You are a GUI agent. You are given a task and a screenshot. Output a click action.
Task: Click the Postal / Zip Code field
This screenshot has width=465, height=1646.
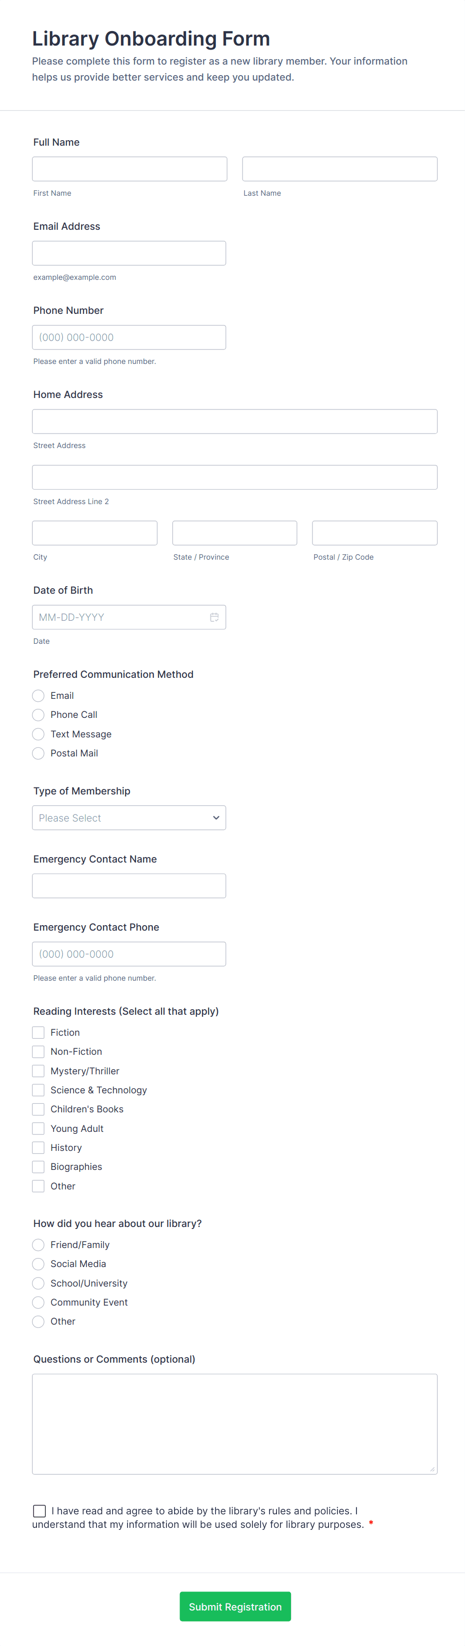tap(374, 533)
